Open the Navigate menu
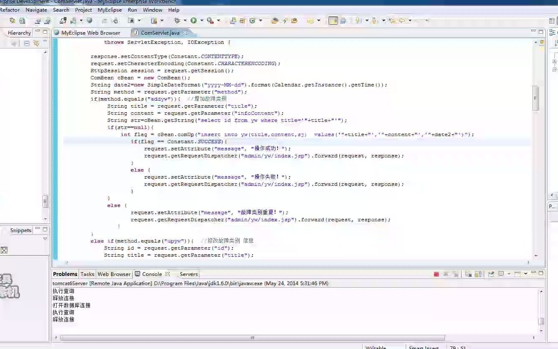 (36, 10)
